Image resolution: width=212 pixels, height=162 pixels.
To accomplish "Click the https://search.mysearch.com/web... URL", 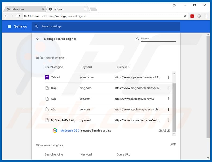I will [137, 120].
